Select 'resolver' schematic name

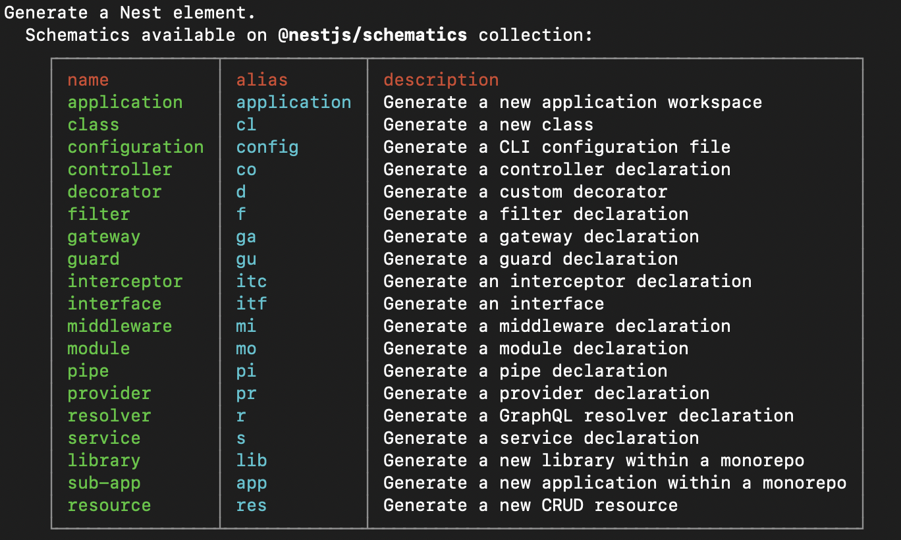pyautogui.click(x=109, y=416)
